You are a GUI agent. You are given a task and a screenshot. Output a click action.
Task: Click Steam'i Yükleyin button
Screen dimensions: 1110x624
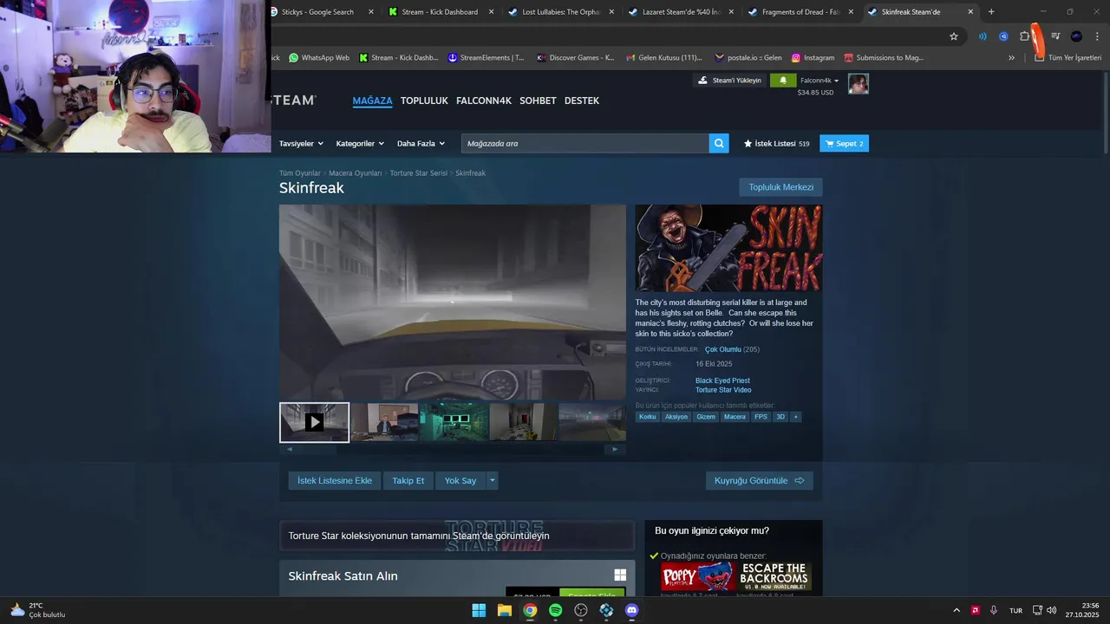point(729,81)
